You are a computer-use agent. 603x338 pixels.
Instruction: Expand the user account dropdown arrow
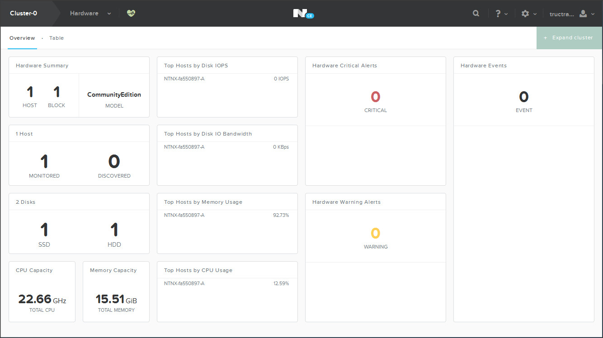pyautogui.click(x=593, y=14)
